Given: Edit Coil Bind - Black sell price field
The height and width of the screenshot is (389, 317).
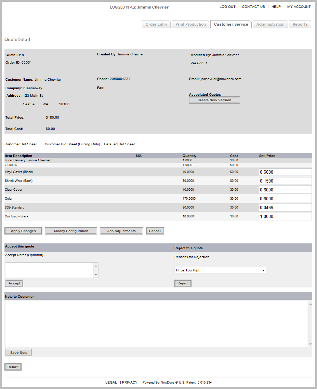Looking at the screenshot, I should (x=285, y=216).
